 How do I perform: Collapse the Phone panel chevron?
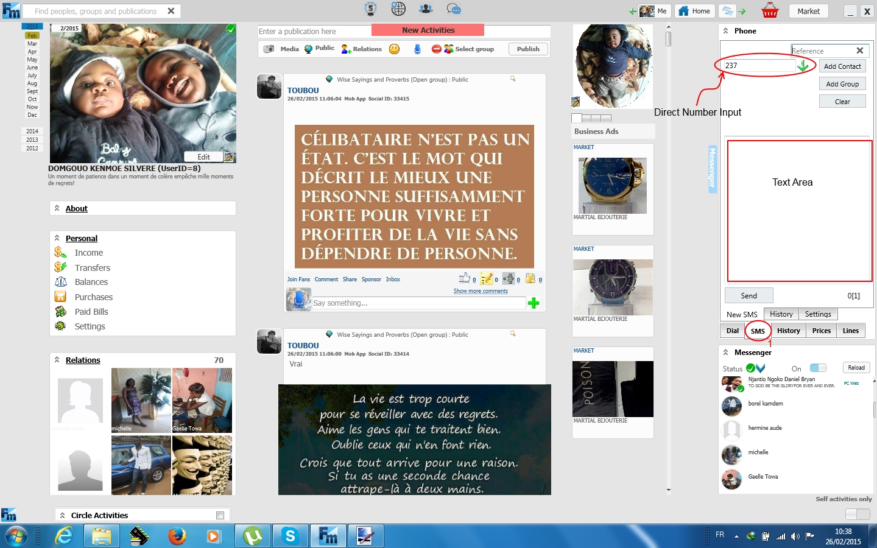click(725, 30)
